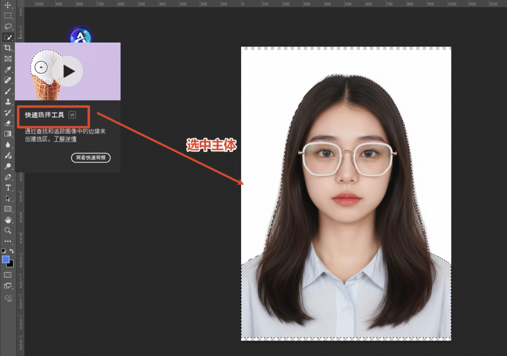Select the Path Selection arrow tool
Image resolution: width=507 pixels, height=356 pixels.
(8, 198)
